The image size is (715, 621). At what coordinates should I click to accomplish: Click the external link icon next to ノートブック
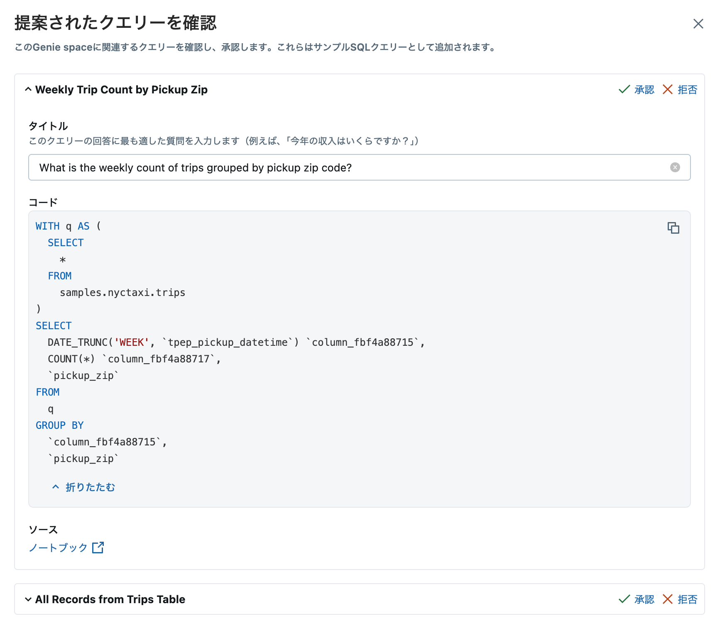[x=98, y=548]
